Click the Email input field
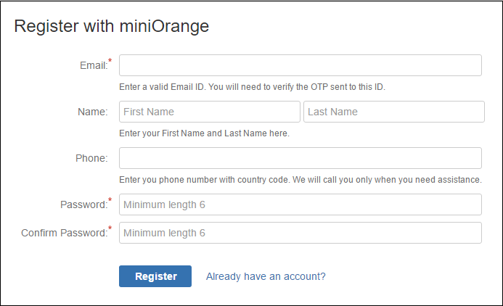Viewport: 503px width, 306px height. (300, 65)
